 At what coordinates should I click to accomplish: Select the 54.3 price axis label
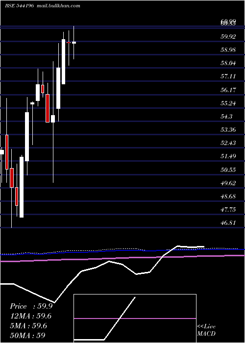[226, 117]
